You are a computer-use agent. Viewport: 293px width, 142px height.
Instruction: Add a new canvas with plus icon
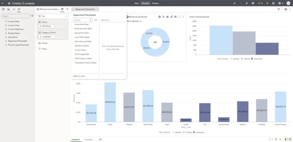(x=100, y=139)
